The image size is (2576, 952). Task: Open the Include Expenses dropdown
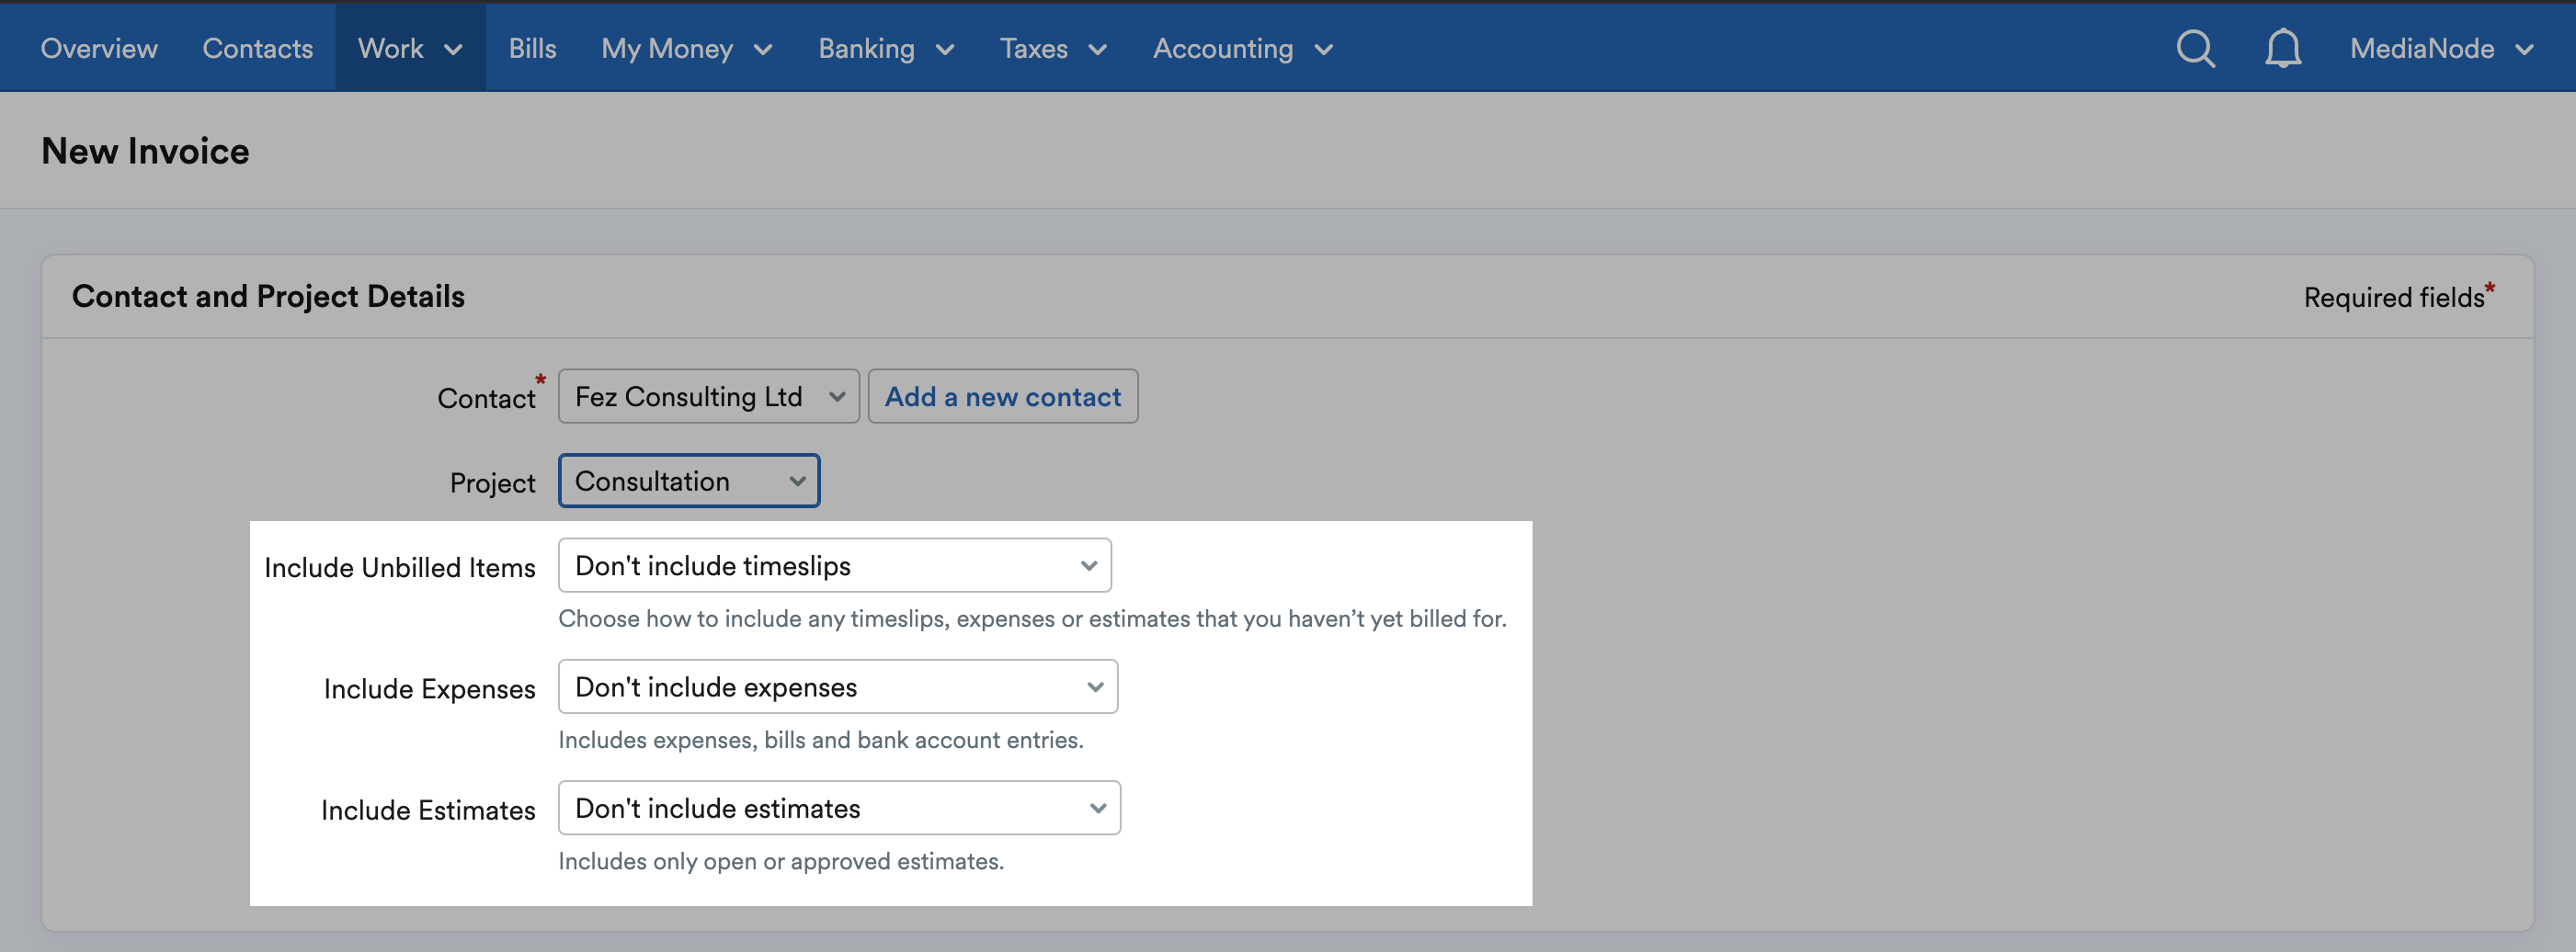[837, 686]
